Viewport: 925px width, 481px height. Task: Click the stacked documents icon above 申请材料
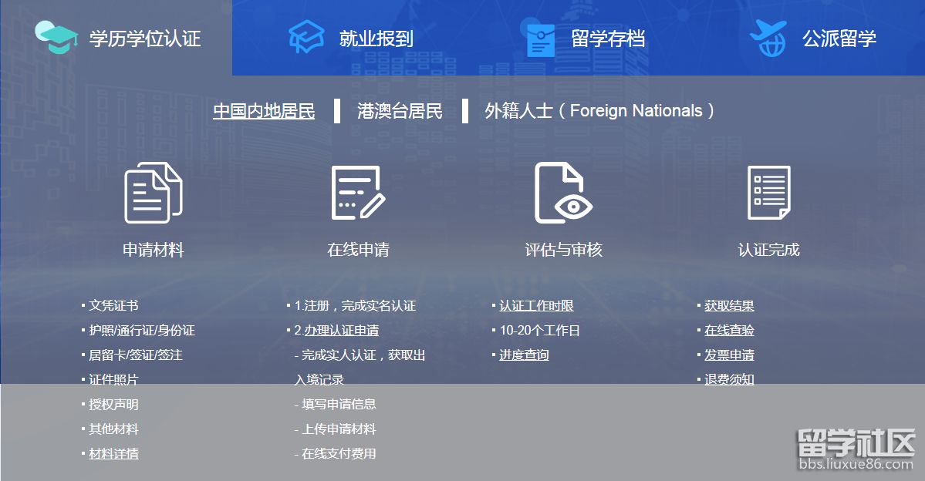click(x=154, y=193)
